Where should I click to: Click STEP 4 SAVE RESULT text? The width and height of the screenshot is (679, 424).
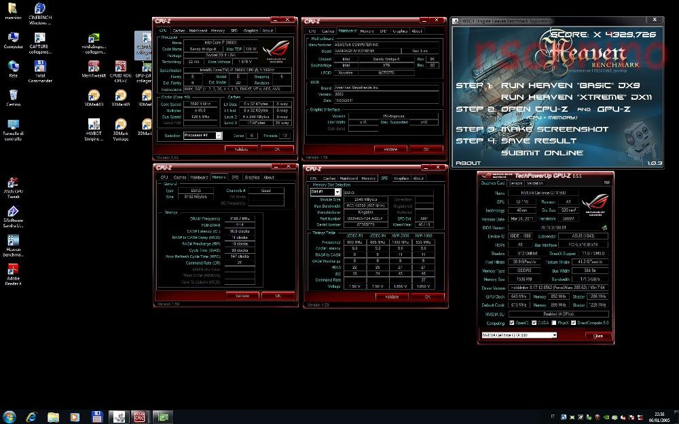(x=516, y=141)
